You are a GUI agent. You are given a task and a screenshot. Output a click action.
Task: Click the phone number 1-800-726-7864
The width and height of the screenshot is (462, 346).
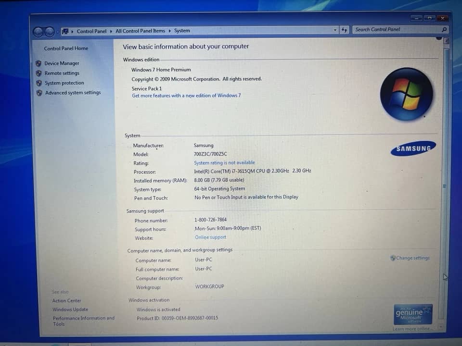pos(210,220)
